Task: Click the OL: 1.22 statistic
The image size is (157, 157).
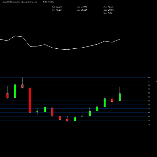Action: (x=107, y=13)
